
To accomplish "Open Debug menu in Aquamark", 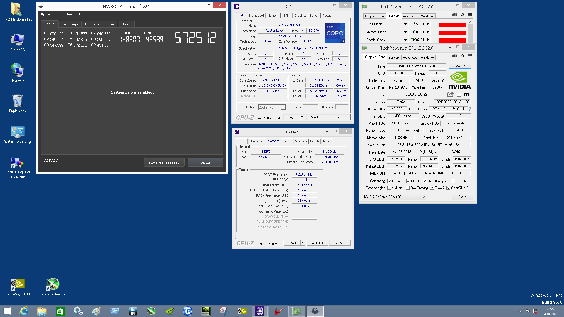I will (x=68, y=14).
